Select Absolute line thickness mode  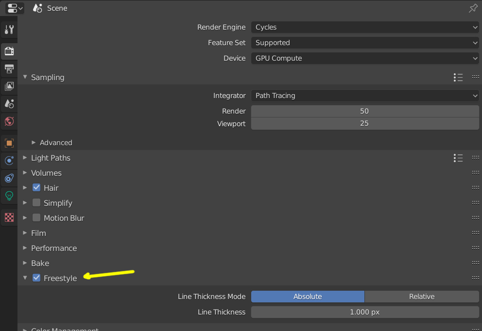tap(308, 297)
